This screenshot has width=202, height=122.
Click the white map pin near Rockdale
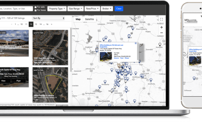[x=160, y=44]
